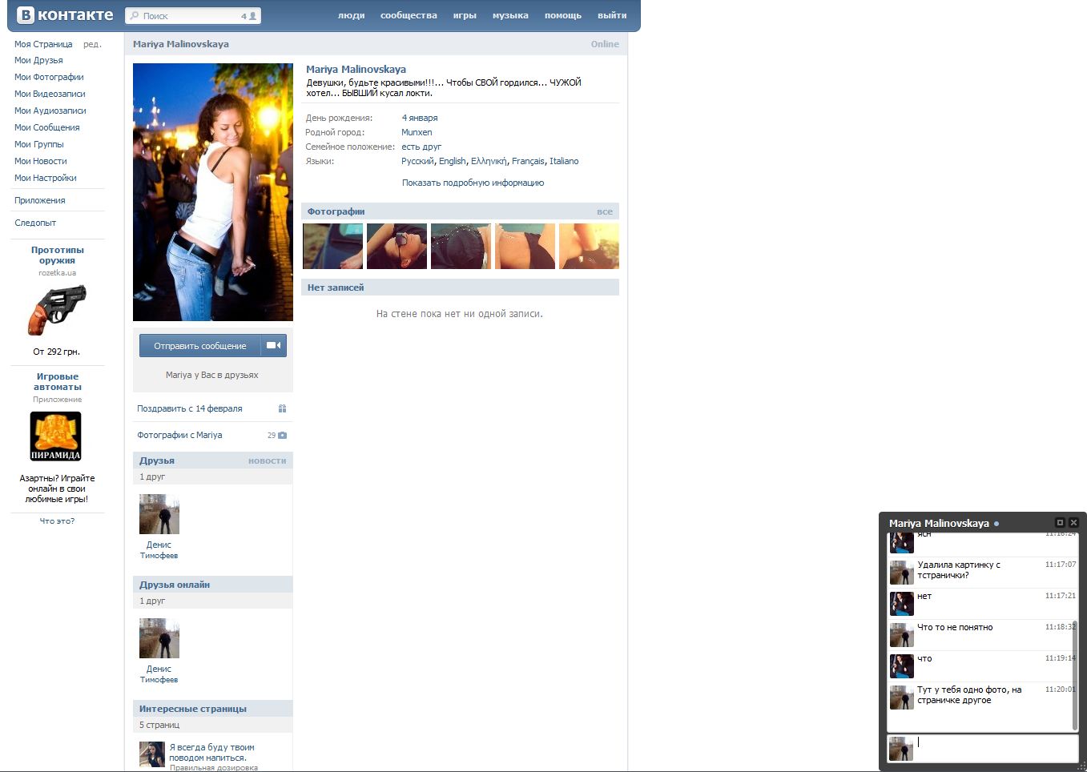This screenshot has width=1087, height=772.
Task: Click the birthday link 4 января
Action: [420, 118]
